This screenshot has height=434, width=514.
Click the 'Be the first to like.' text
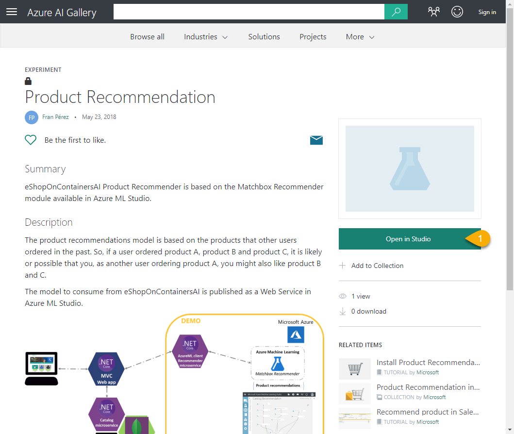[x=75, y=140]
